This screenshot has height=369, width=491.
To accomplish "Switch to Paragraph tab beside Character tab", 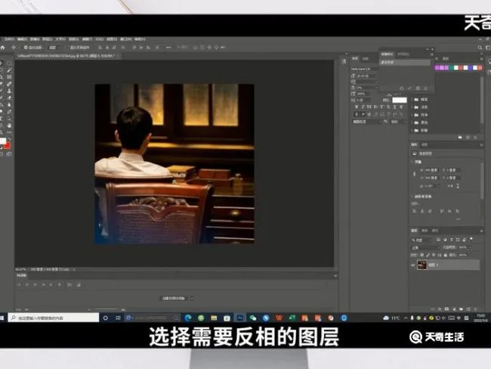I will [365, 59].
